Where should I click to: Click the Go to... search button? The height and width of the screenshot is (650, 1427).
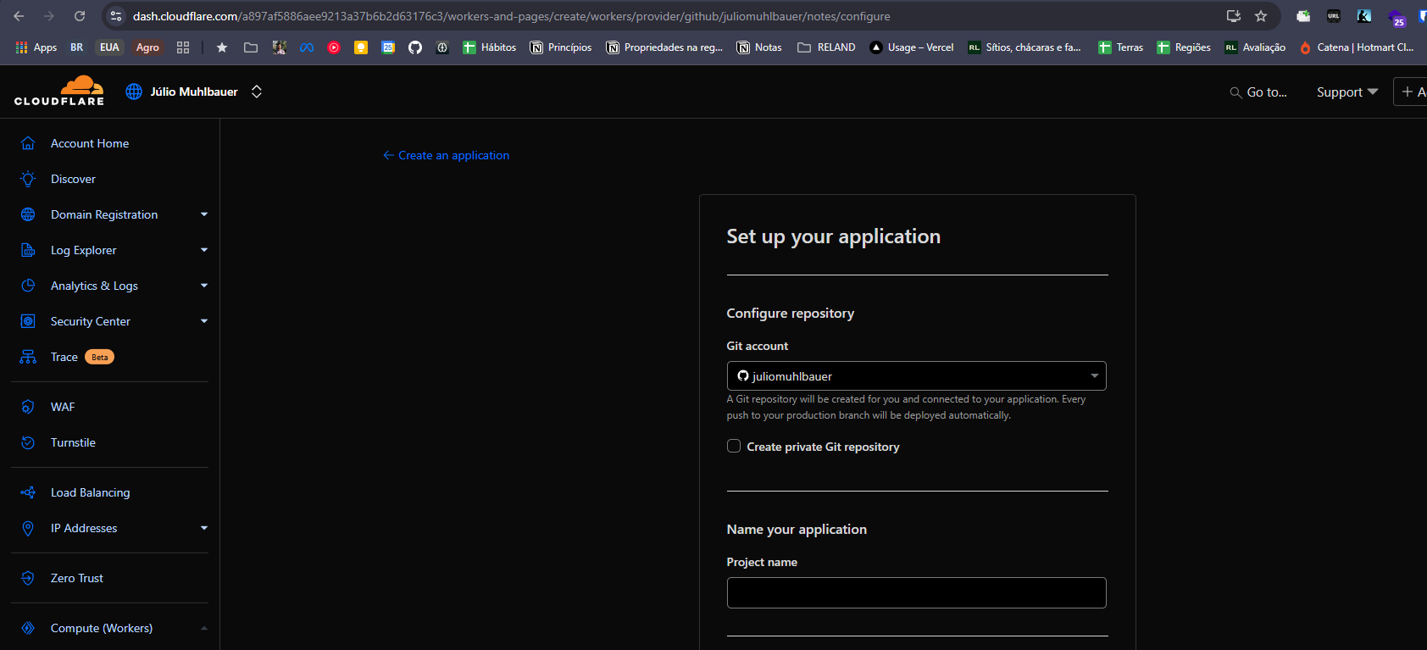click(1258, 92)
